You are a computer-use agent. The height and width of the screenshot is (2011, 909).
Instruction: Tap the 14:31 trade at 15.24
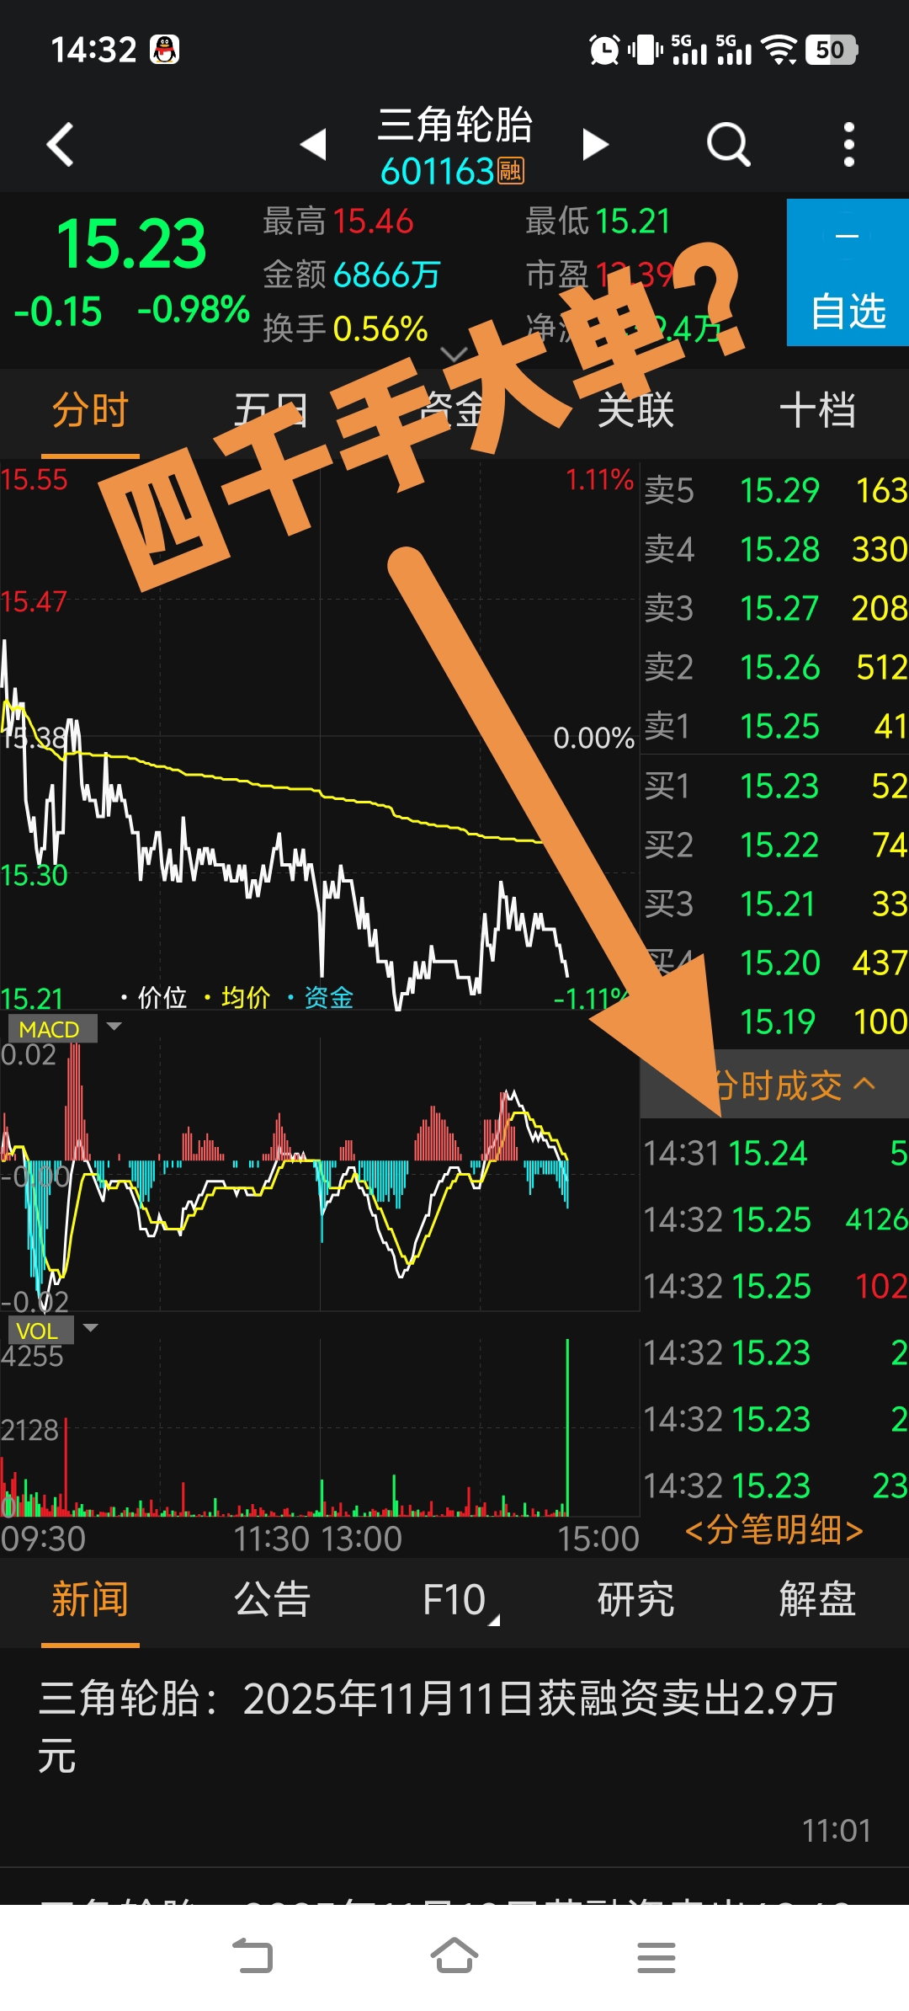coord(775,1153)
